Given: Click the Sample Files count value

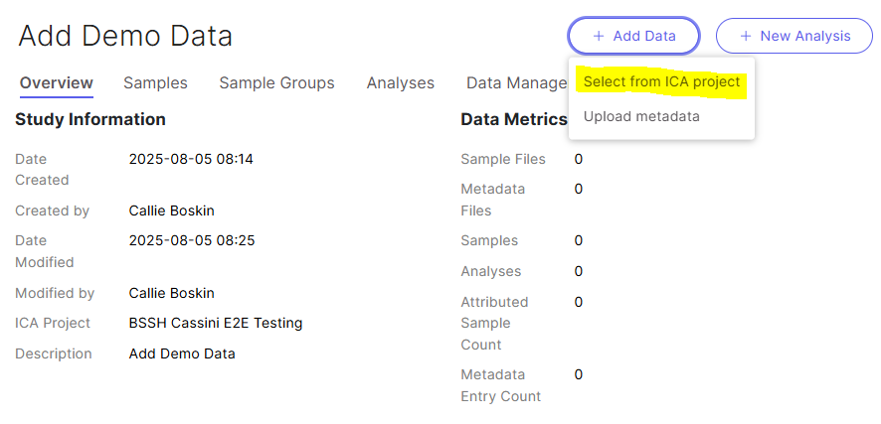Looking at the screenshot, I should point(578,159).
